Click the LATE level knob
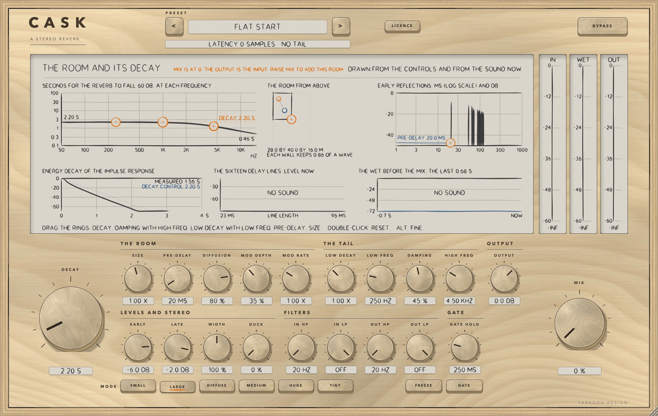 177,348
